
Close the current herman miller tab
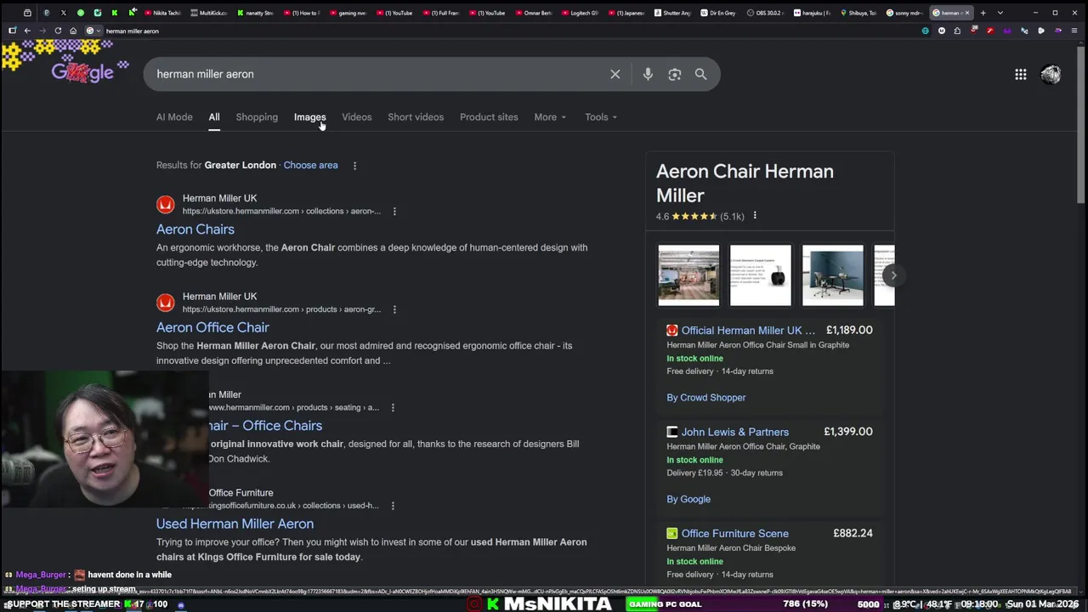tap(966, 13)
